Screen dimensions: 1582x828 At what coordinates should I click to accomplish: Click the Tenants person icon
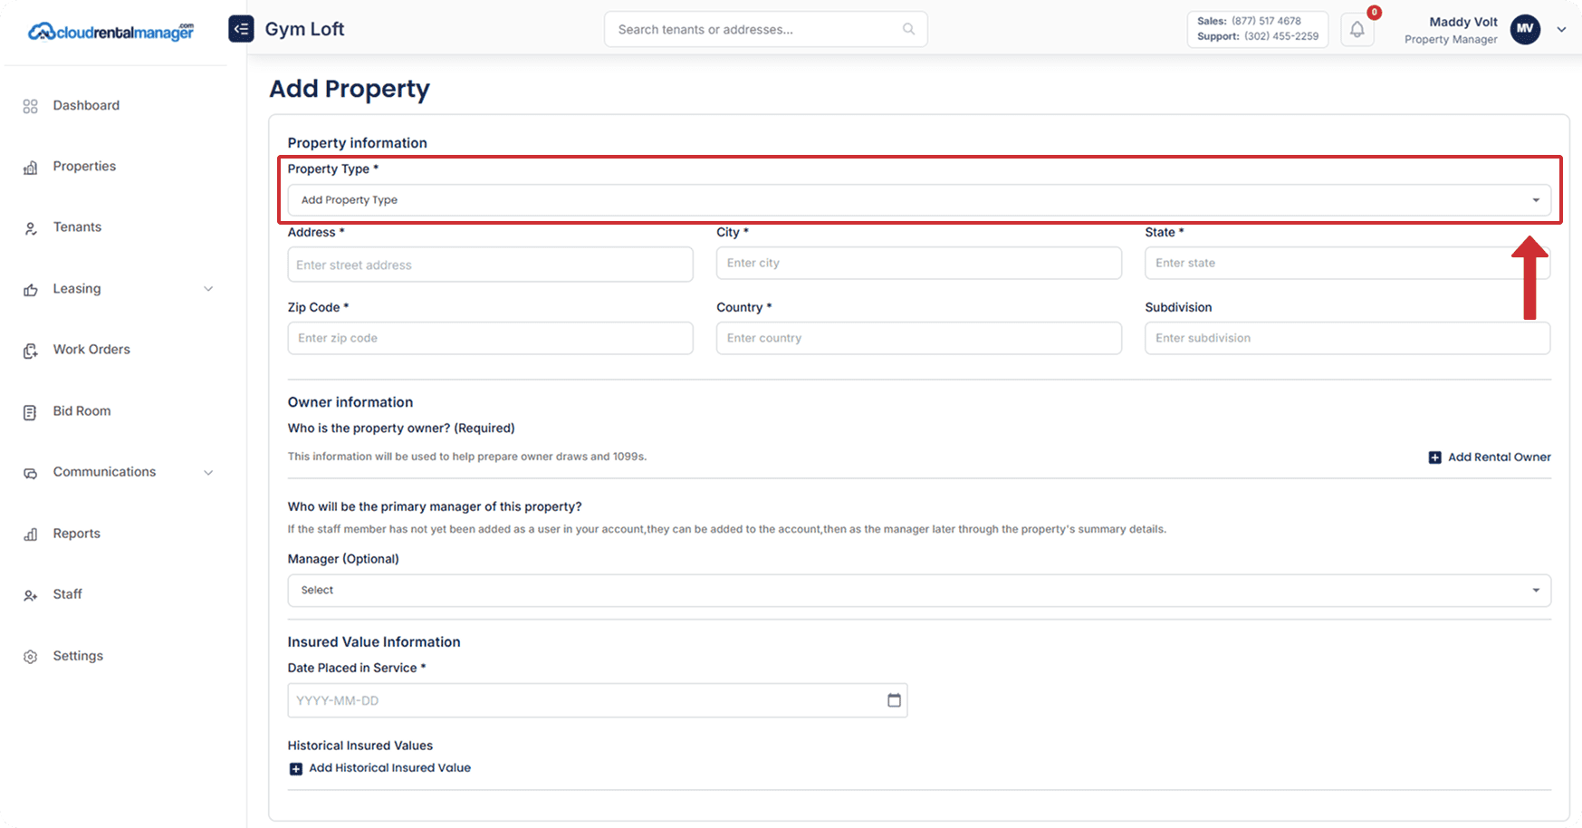point(30,228)
